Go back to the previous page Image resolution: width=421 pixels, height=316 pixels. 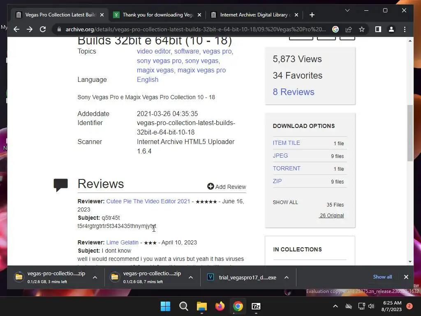(x=16, y=29)
